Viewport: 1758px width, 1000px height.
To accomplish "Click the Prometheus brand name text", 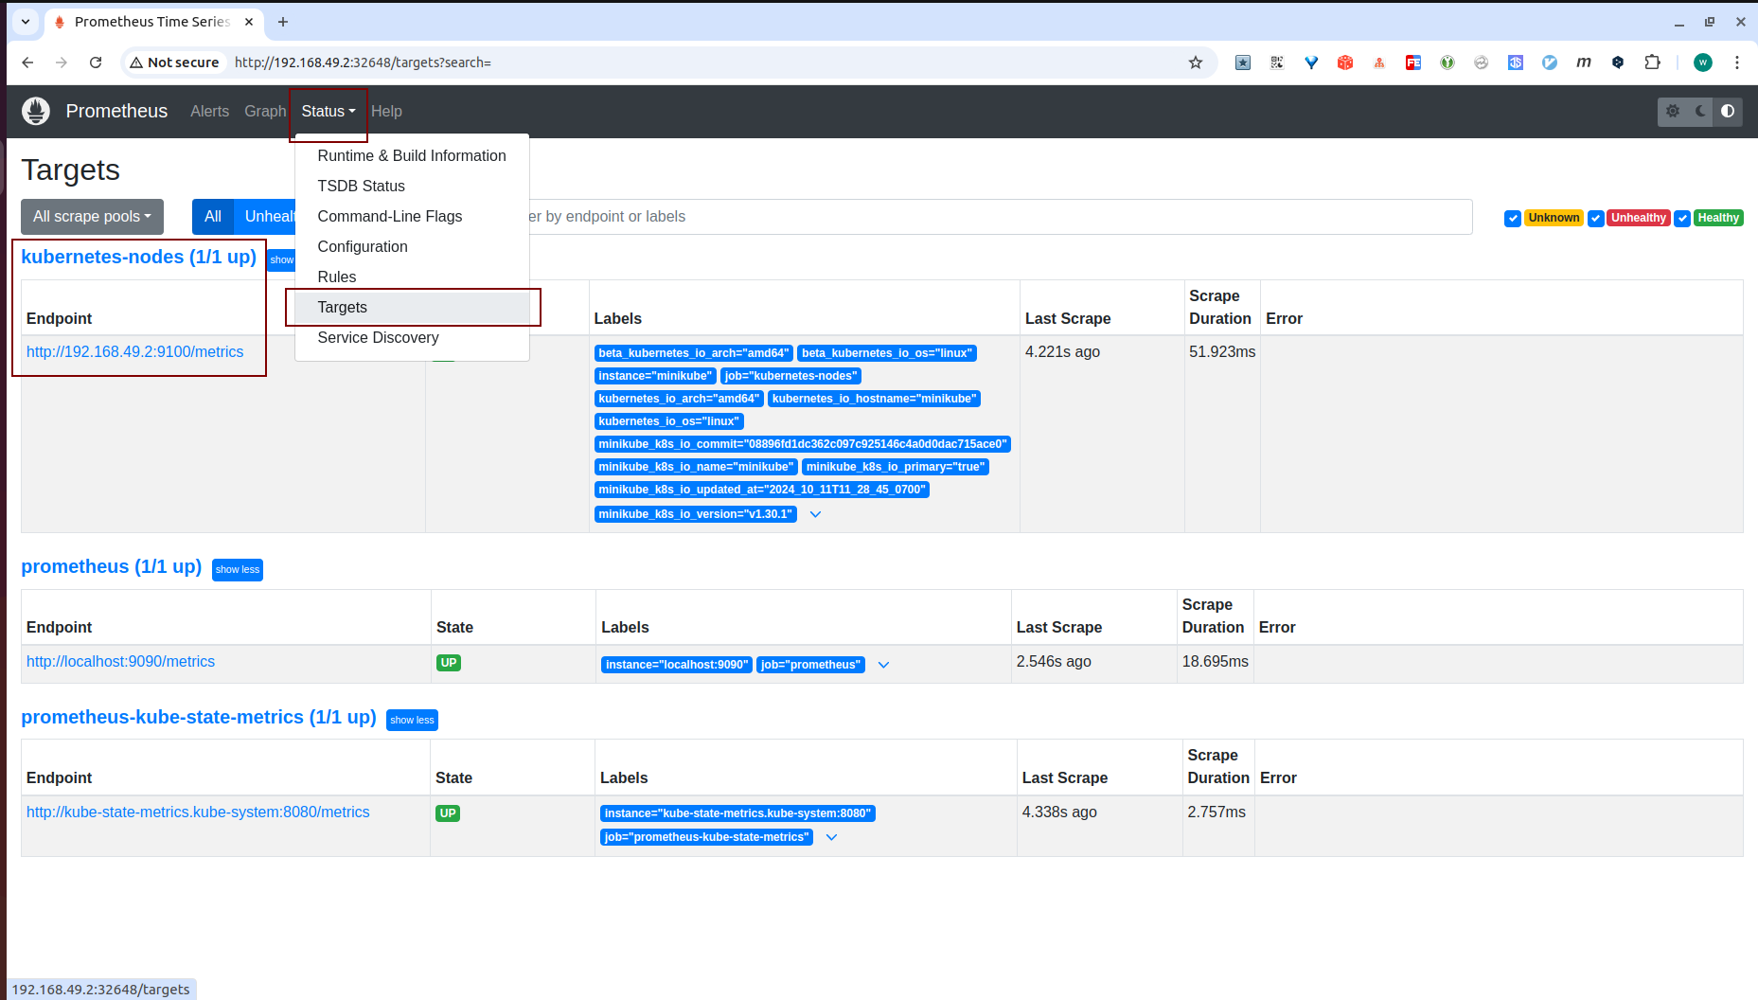I will tap(116, 112).
